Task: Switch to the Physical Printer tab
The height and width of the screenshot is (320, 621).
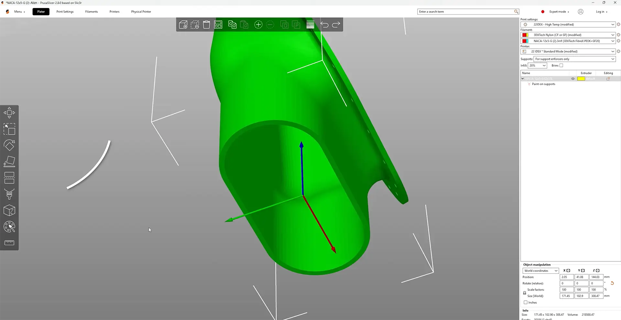Action: [141, 12]
